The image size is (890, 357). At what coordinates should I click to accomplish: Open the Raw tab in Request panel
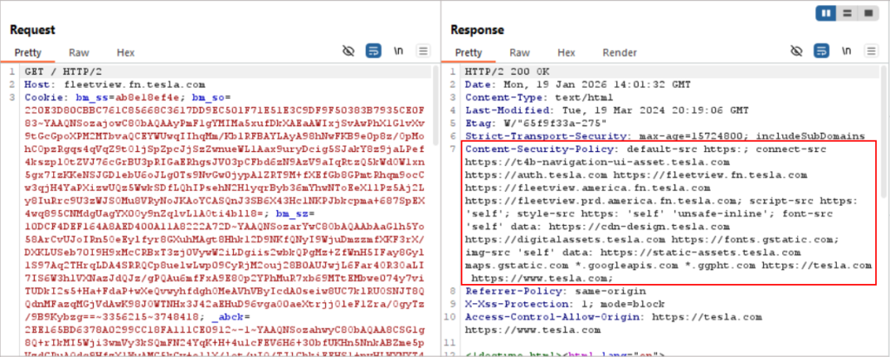tap(80, 52)
